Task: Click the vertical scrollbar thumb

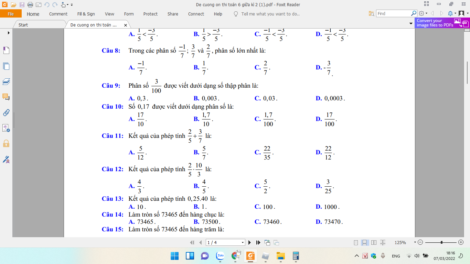Action: pos(467,73)
